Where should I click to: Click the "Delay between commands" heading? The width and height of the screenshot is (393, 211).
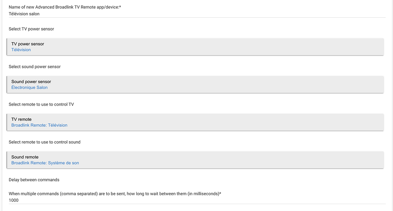34,180
